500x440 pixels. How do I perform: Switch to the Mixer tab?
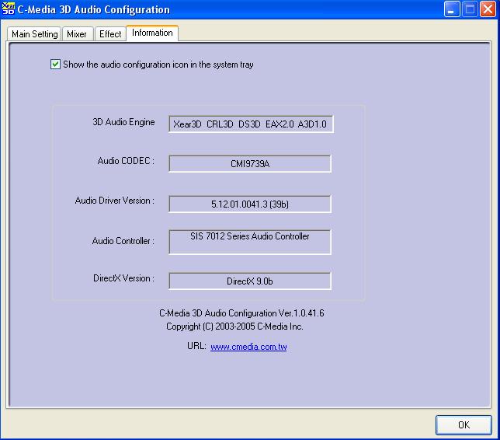(x=77, y=34)
